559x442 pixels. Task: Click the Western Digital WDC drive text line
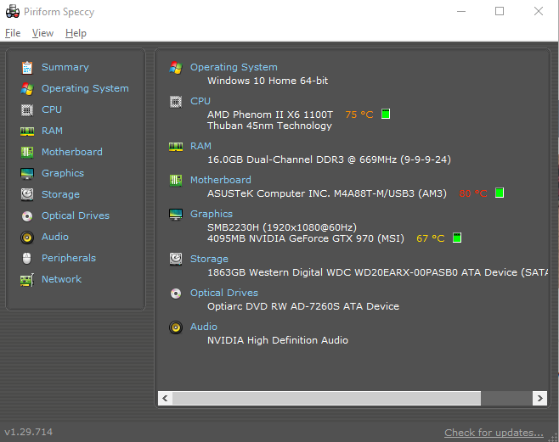point(377,272)
